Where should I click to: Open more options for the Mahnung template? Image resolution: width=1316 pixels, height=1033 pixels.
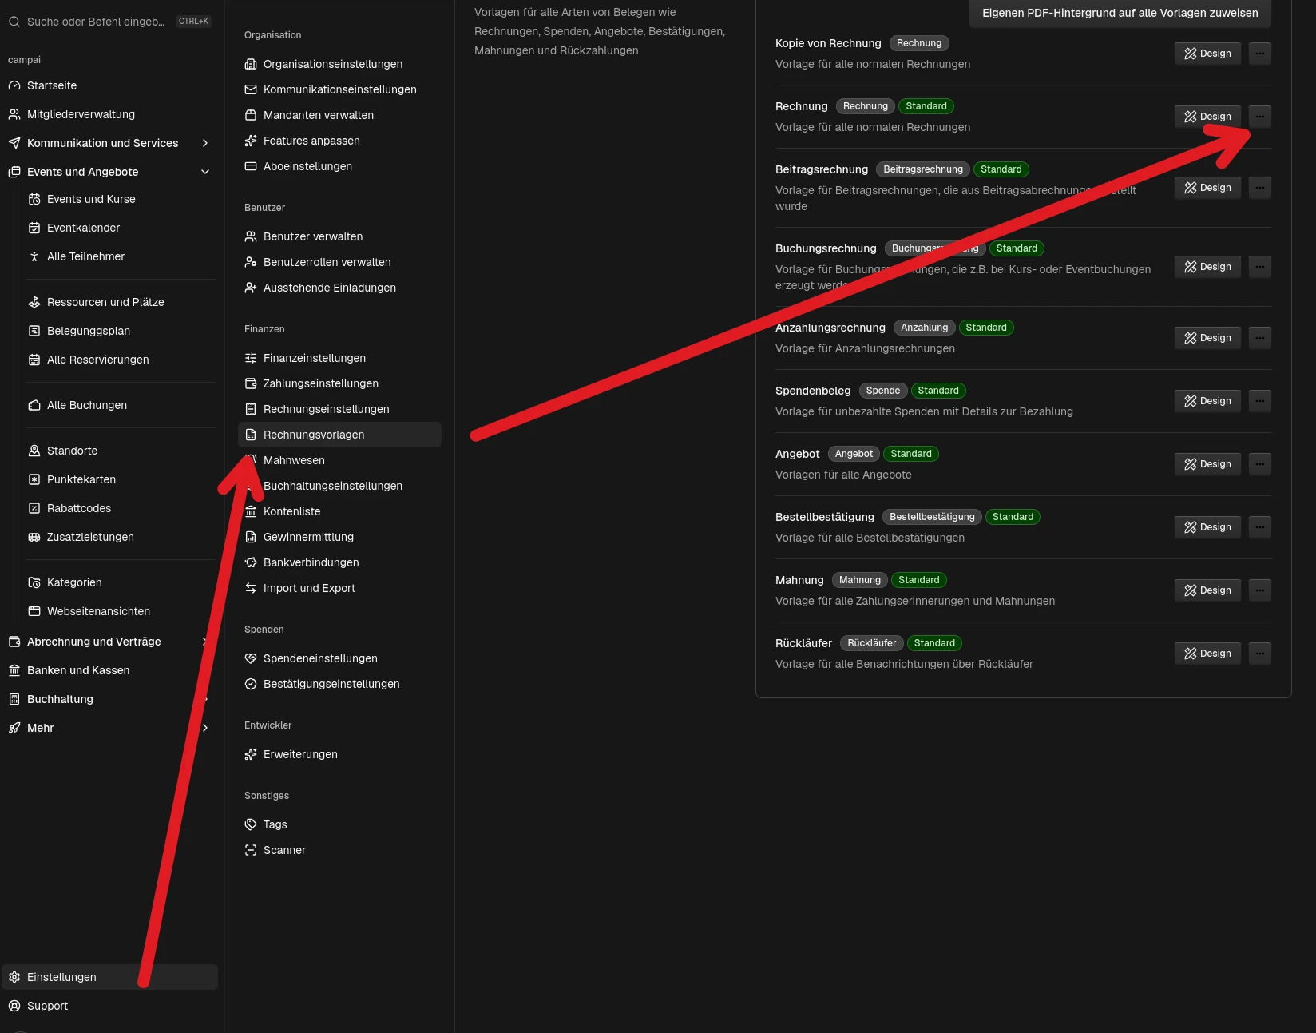(1259, 590)
